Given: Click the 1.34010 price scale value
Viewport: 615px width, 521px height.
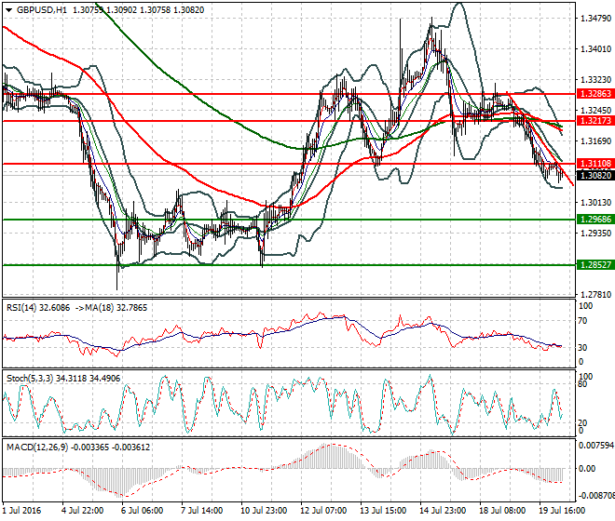Looking at the screenshot, I should [x=595, y=49].
